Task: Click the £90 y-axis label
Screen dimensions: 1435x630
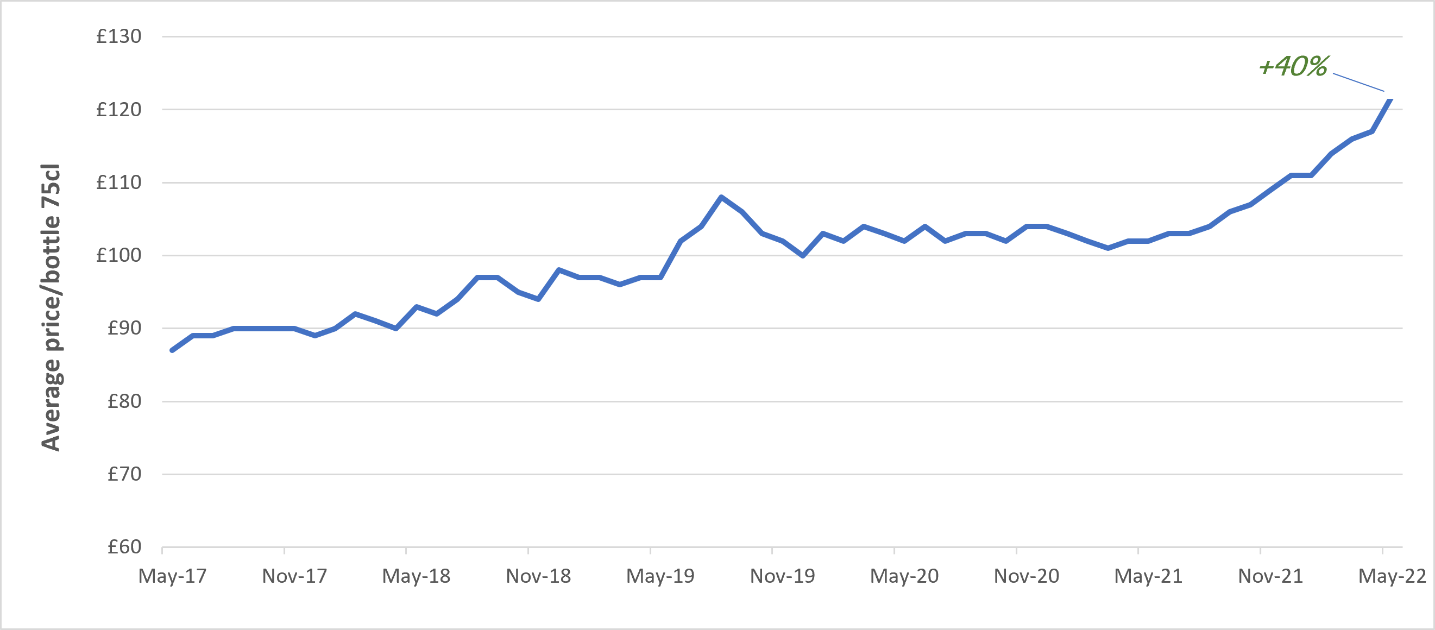Action: click(x=124, y=329)
